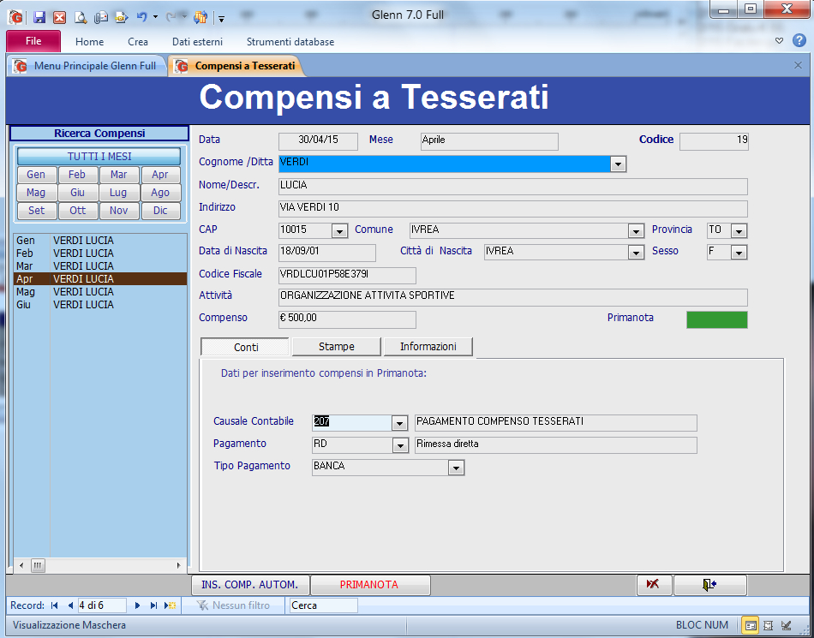The width and height of the screenshot is (814, 638).
Task: Filter by Ago month button
Action: click(160, 193)
